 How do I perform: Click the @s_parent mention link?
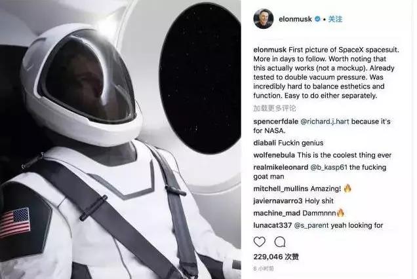point(311,225)
